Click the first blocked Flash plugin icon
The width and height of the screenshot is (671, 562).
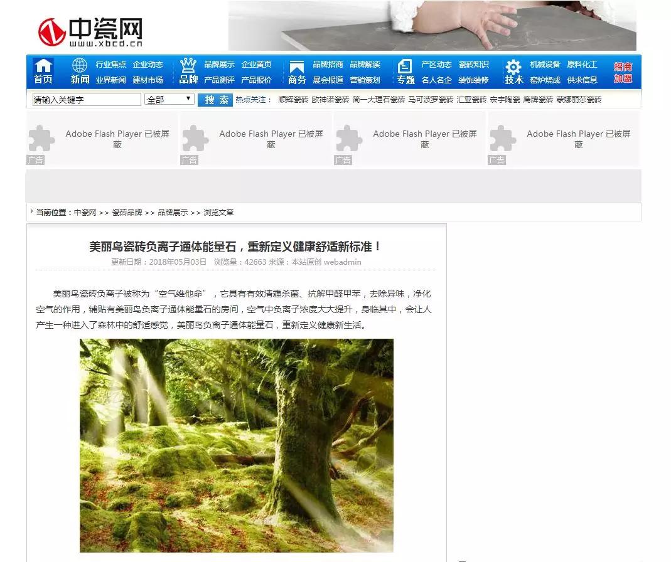coord(42,139)
